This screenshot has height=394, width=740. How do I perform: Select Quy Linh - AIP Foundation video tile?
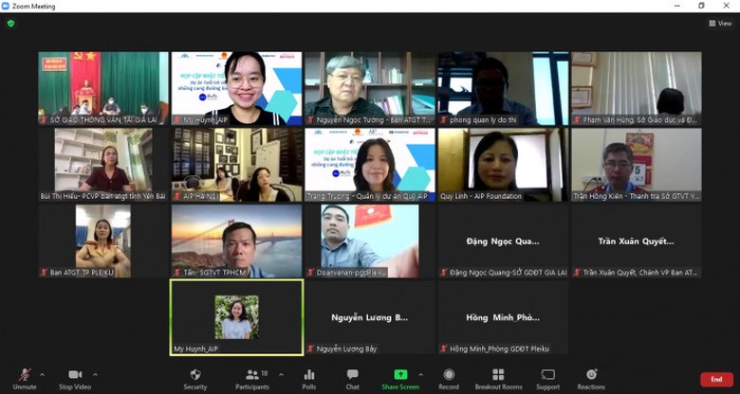pyautogui.click(x=502, y=164)
